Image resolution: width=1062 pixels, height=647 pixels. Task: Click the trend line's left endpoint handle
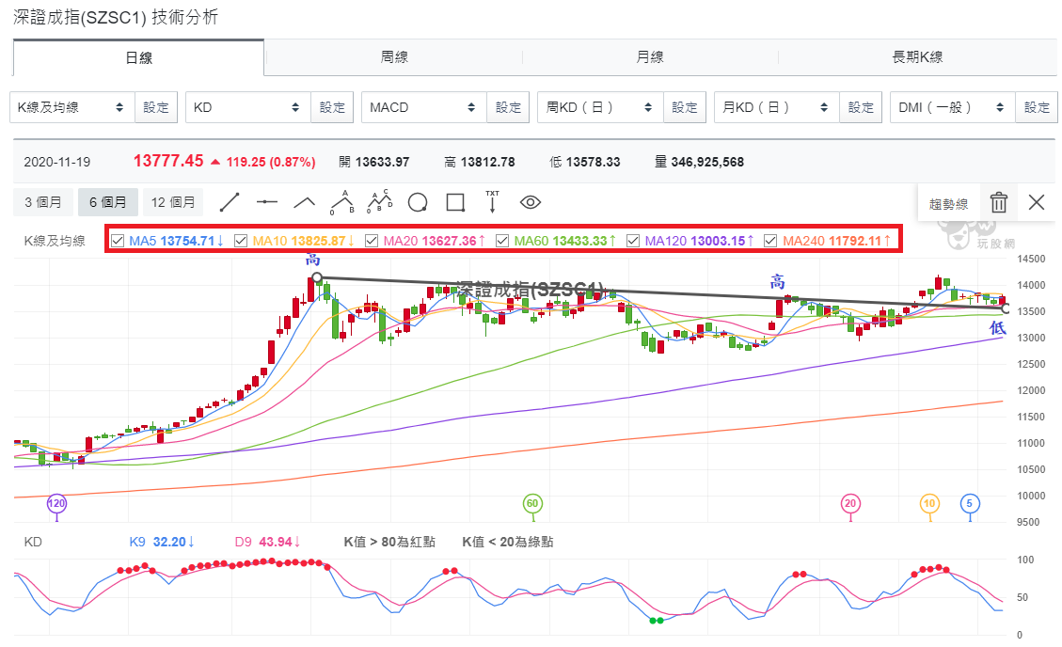(317, 277)
